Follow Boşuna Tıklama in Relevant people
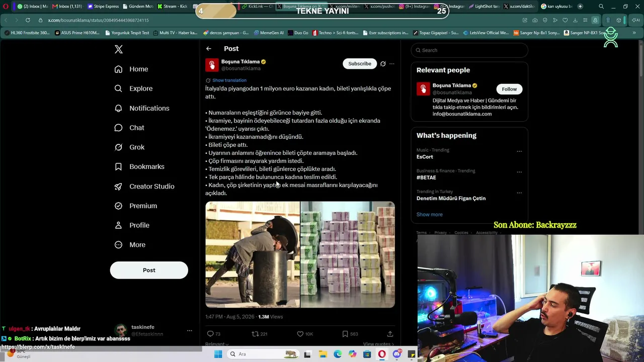Viewport: 644px width, 362px height. pyautogui.click(x=509, y=89)
